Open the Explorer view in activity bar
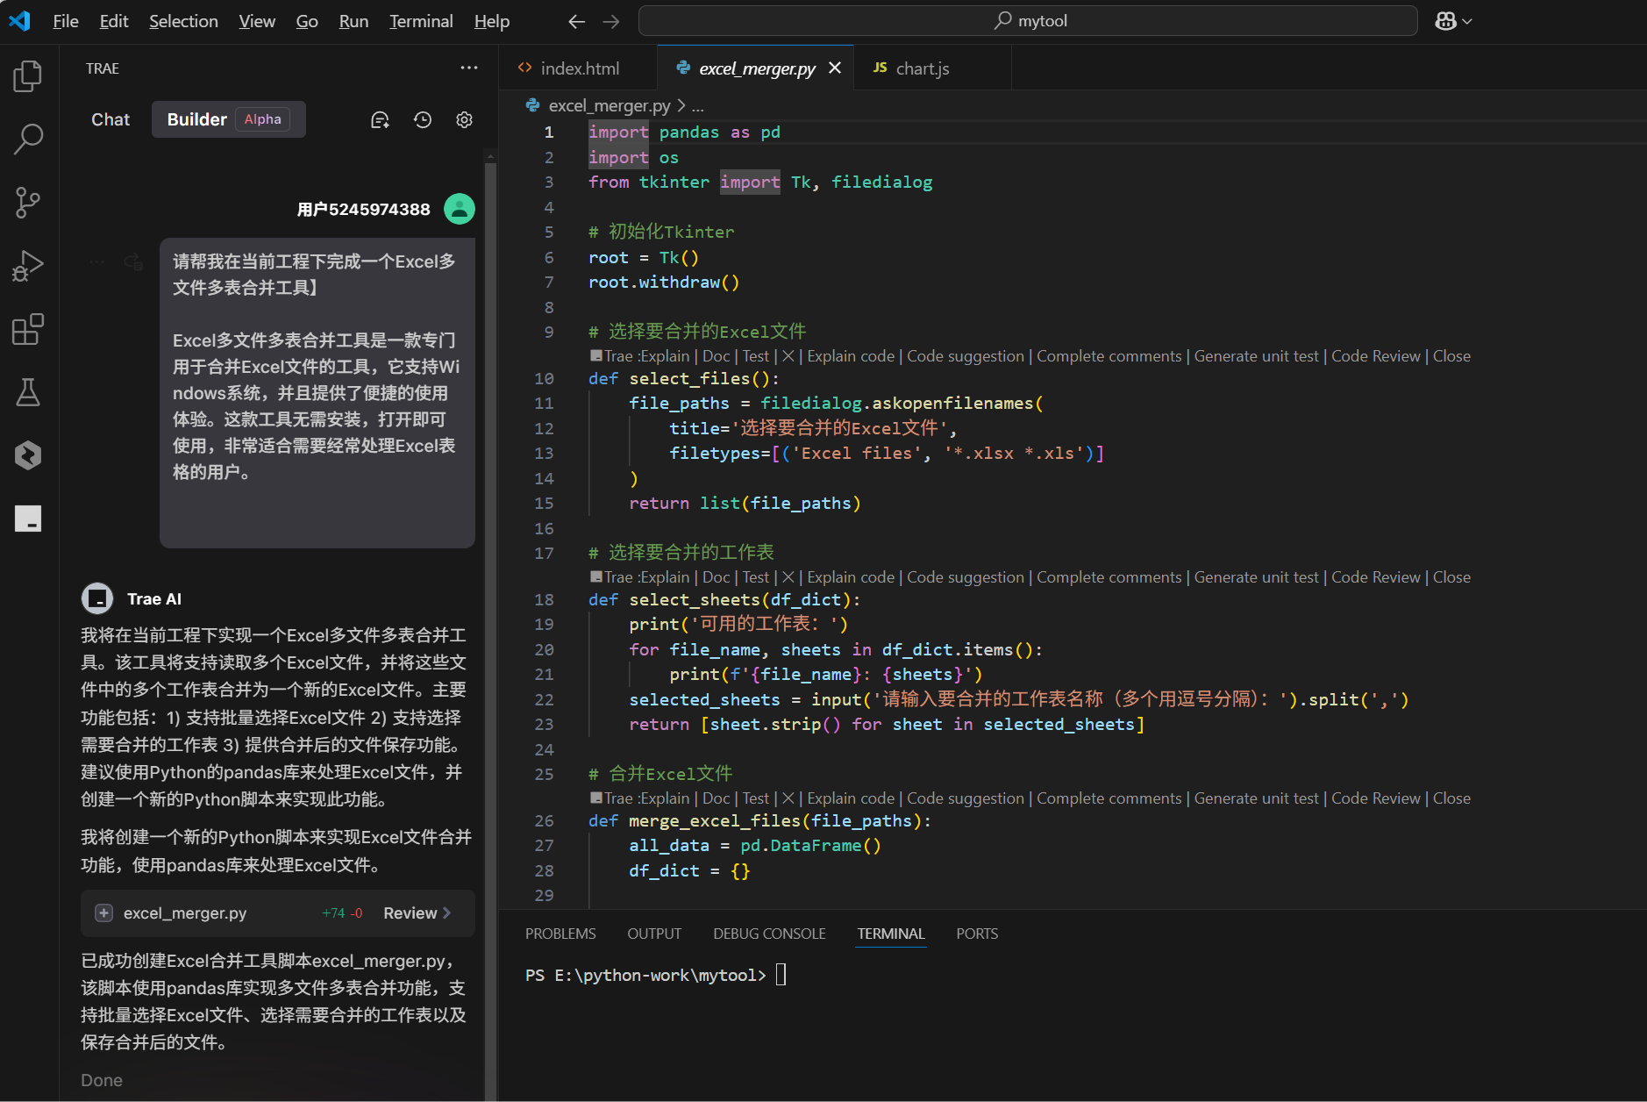 (x=28, y=76)
